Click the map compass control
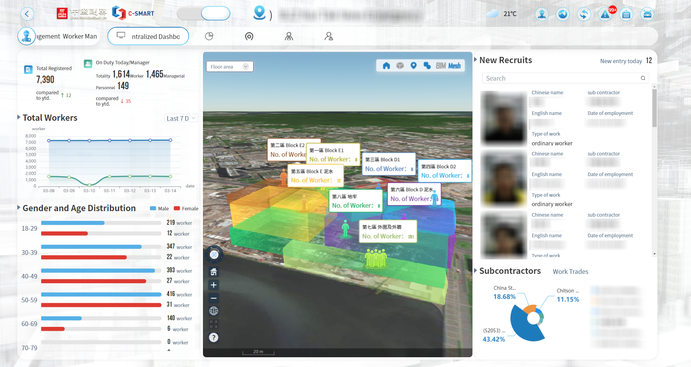 (214, 254)
